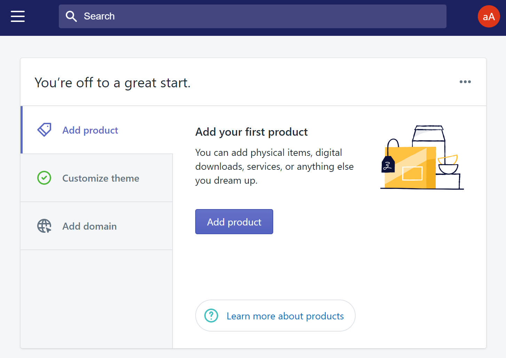506x358 pixels.
Task: Click the price tag icon for Add product
Action: click(44, 130)
